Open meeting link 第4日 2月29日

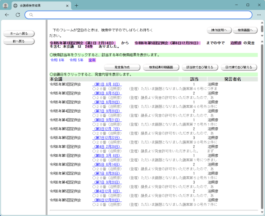click(107, 147)
